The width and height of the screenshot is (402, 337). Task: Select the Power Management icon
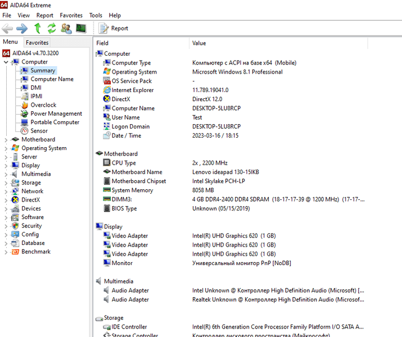pyautogui.click(x=25, y=113)
